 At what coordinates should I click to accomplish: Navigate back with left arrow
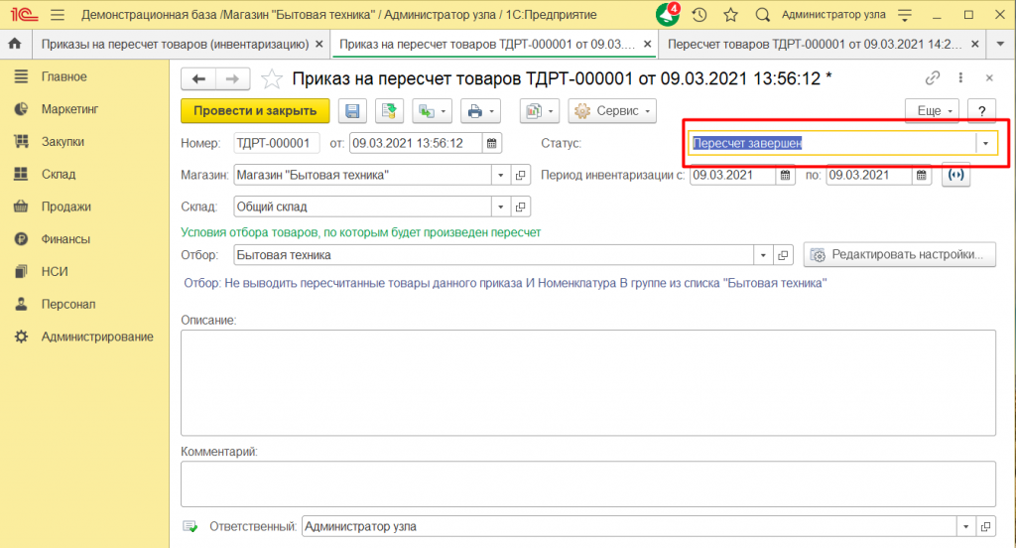click(x=198, y=79)
